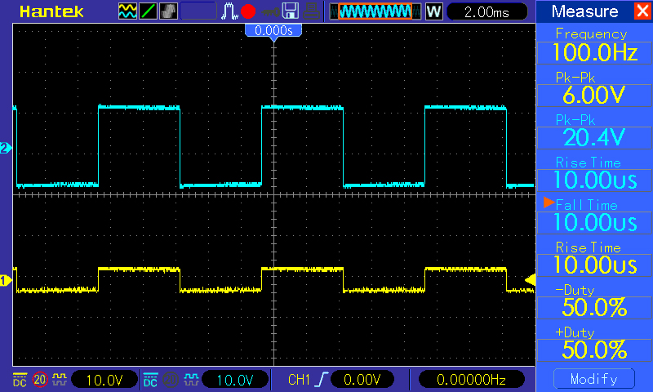The height and width of the screenshot is (392, 653).
Task: Click the floppy disk save icon
Action: click(291, 11)
